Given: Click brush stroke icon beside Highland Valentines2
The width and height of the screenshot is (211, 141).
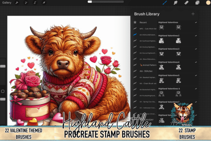Looking at the screenshot, I should (x=196, y=36).
